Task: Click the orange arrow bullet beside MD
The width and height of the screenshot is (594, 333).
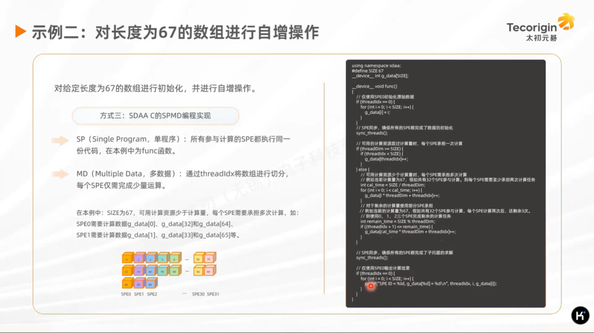Action: pos(60,174)
